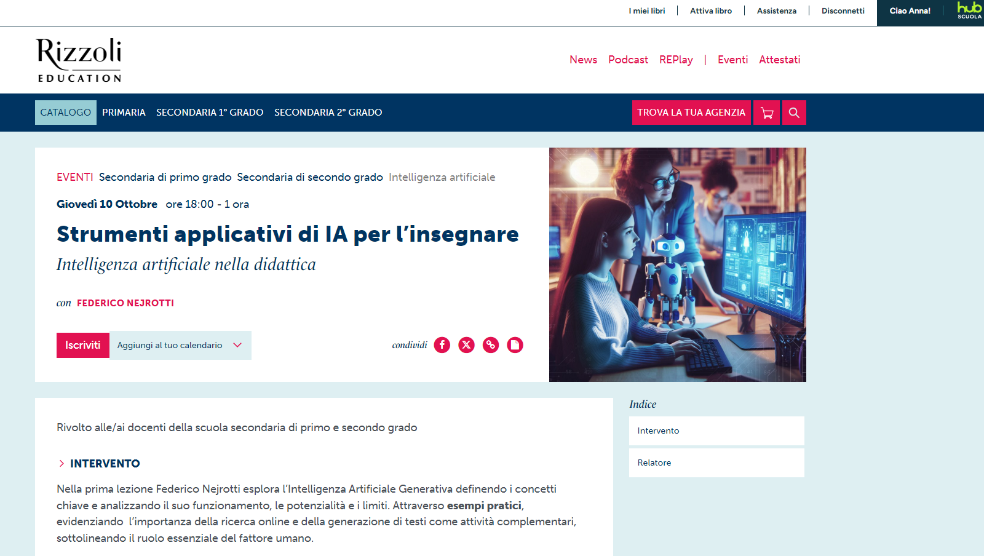984x556 pixels.
Task: Click TROVA LA TUA AGENZIA button
Action: [691, 113]
